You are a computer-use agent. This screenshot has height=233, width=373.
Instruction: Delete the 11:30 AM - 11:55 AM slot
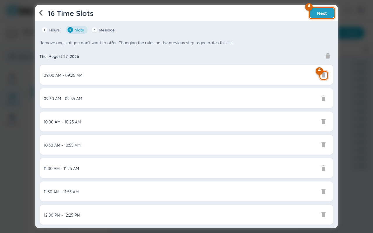(x=323, y=191)
